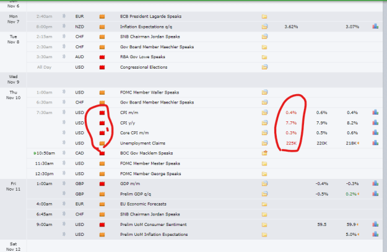The height and width of the screenshot is (252, 387).
Task: Select FOMC Member George Speaks event name
Action: (x=150, y=174)
